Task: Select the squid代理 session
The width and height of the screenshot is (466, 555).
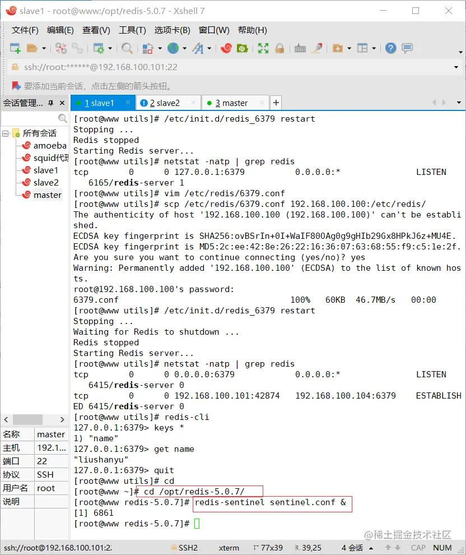Action: [50, 158]
